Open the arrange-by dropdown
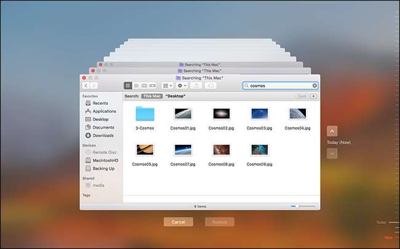Viewport: 400px width, 249px height. 167,86
